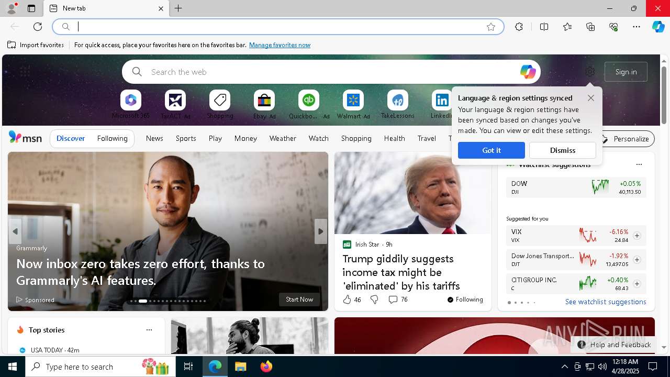The height and width of the screenshot is (377, 670).
Task: Open comments on Trump article
Action: pyautogui.click(x=398, y=300)
